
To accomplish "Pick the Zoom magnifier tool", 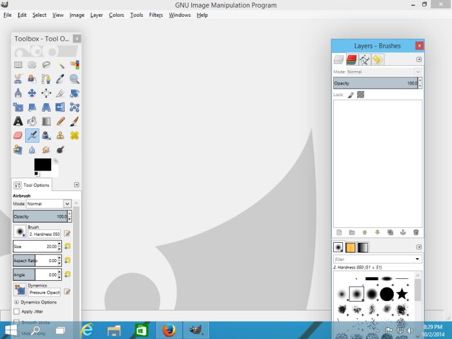I will (75, 79).
